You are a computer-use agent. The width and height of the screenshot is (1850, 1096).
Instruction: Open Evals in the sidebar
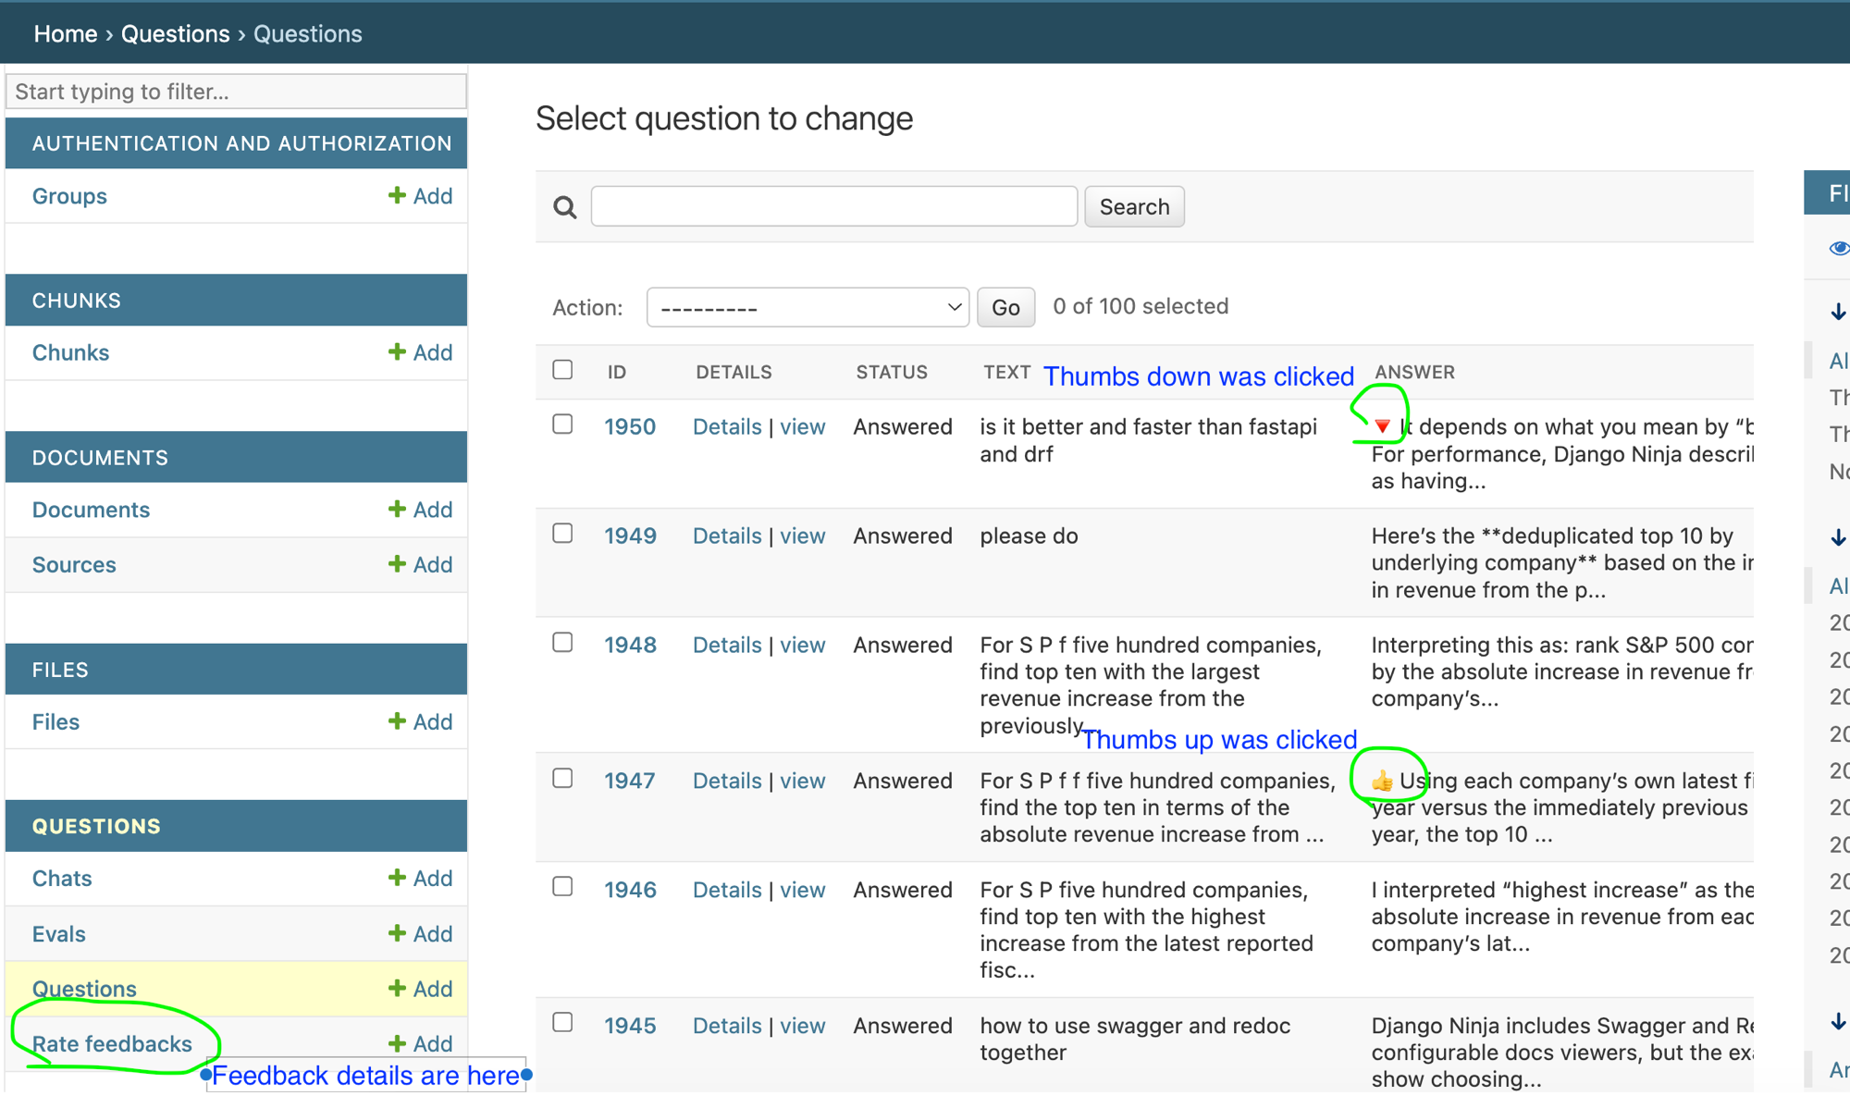tap(58, 933)
